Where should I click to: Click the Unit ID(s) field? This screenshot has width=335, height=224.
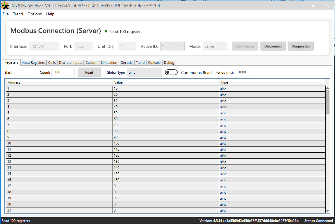[x=127, y=46]
